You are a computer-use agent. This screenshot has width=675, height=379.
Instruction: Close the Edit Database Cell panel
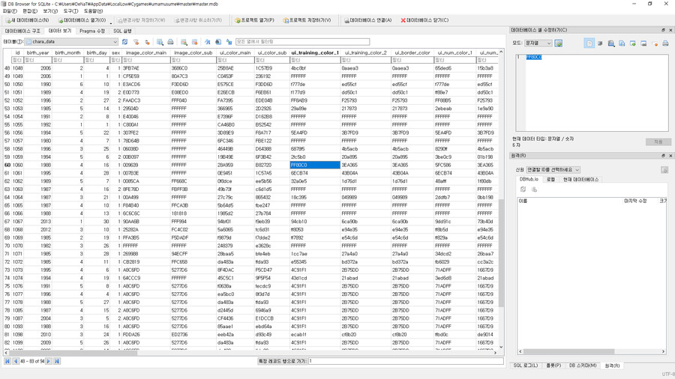pos(670,30)
